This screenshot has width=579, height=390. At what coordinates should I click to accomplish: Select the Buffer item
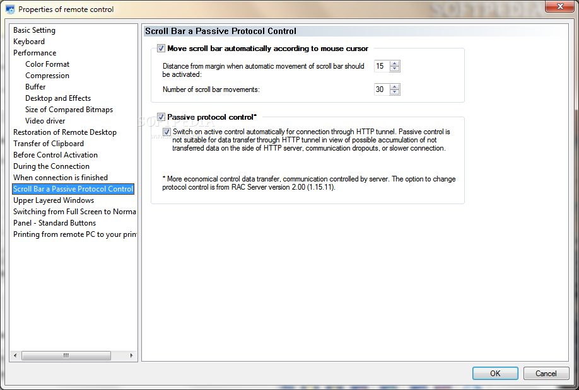click(x=35, y=87)
